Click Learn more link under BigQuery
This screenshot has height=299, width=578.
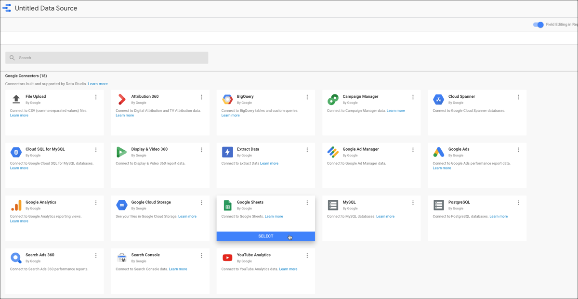(230, 116)
